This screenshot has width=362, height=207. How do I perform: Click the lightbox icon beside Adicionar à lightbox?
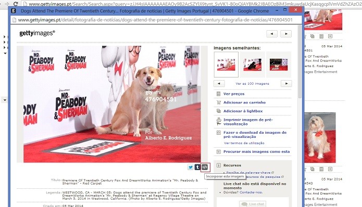click(219, 111)
